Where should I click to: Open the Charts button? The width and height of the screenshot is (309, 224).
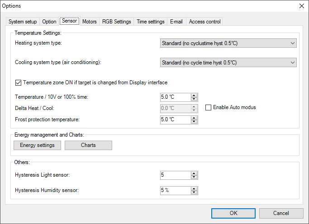88,145
